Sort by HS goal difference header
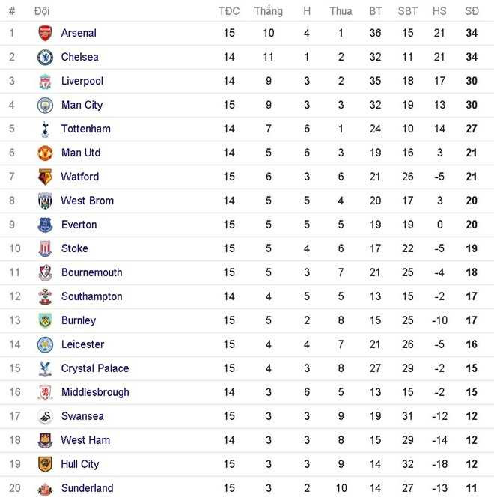The height and width of the screenshot is (497, 494). point(439,11)
